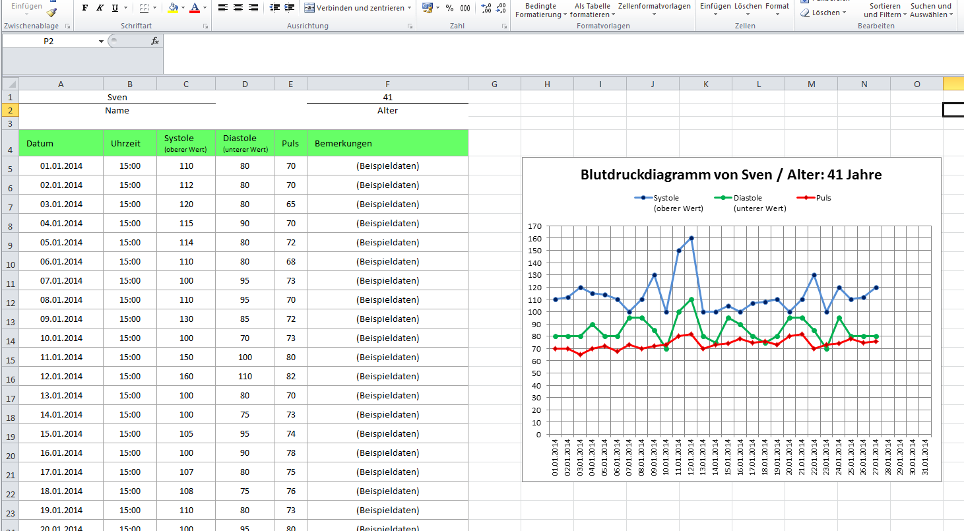The width and height of the screenshot is (964, 531).
Task: Apply cell borders icon
Action: (145, 8)
